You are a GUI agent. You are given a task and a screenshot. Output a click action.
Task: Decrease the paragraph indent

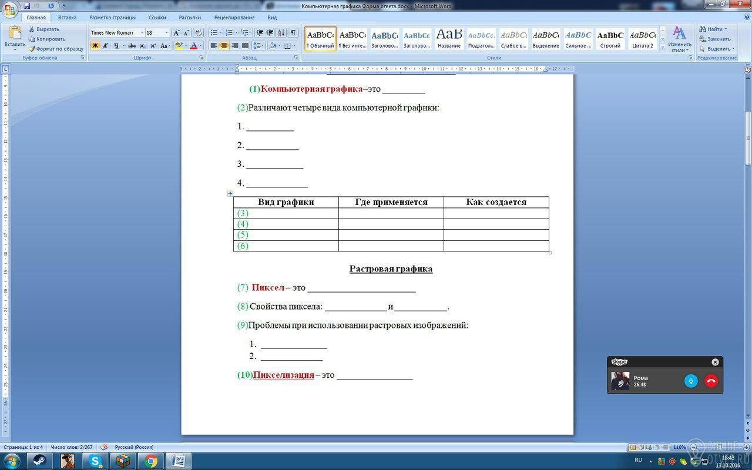point(260,32)
